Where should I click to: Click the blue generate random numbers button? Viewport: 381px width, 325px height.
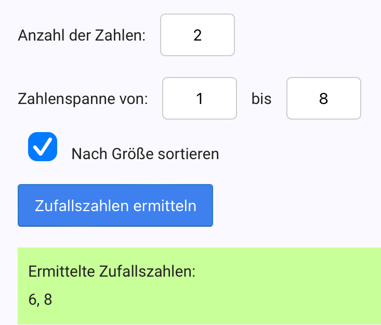pos(115,205)
